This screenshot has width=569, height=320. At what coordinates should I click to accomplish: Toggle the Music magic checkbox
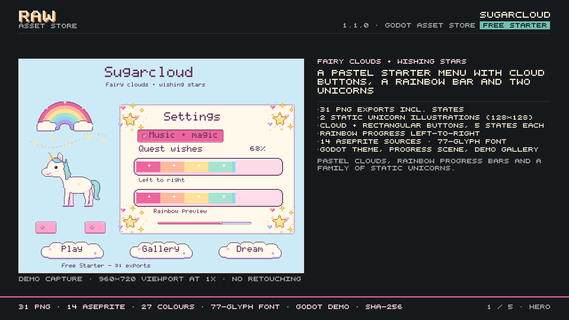pyautogui.click(x=145, y=136)
